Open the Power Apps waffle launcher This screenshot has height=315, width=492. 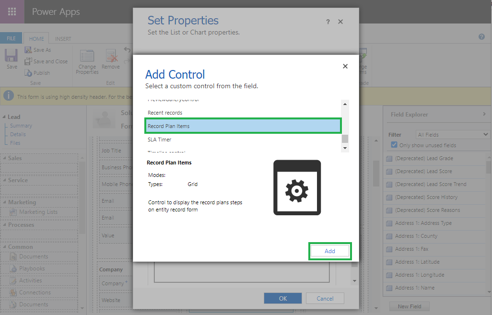point(12,12)
